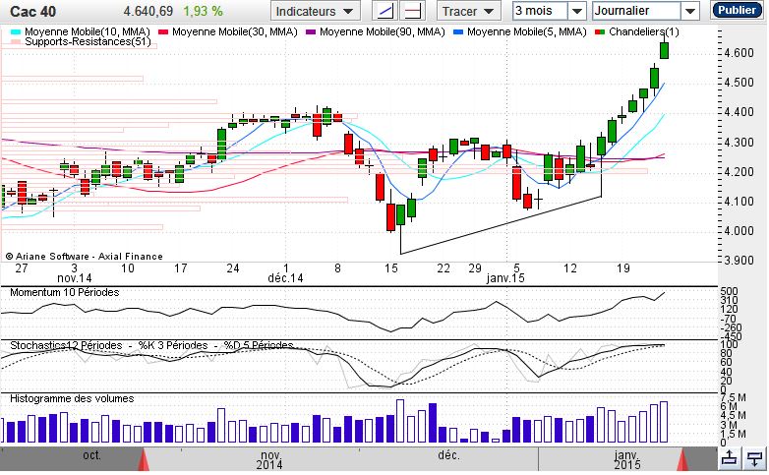Click the nov. 2014 timeline section
This screenshot has height=475, width=769.
pyautogui.click(x=269, y=459)
